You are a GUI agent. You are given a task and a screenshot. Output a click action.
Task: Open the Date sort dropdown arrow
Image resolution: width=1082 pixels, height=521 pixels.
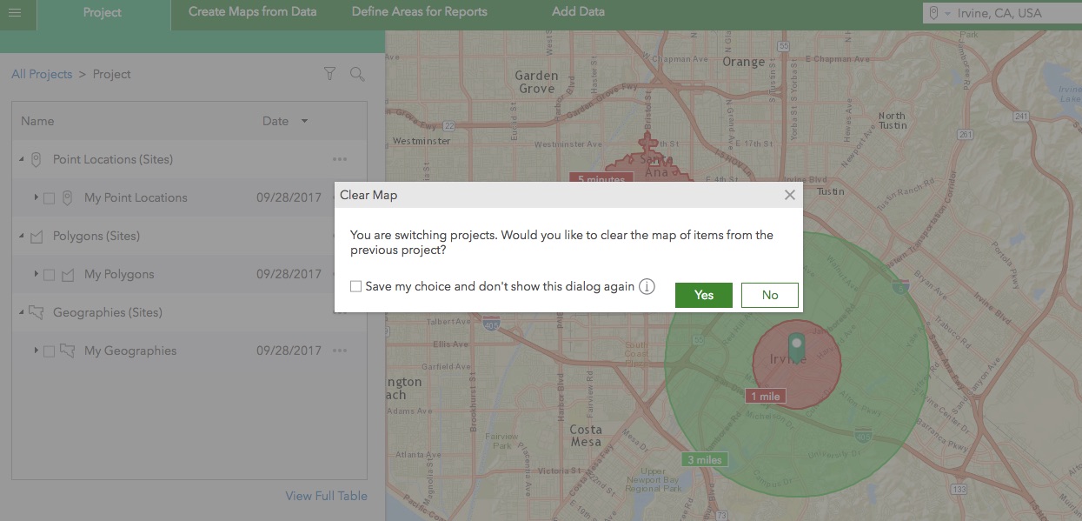pos(304,121)
